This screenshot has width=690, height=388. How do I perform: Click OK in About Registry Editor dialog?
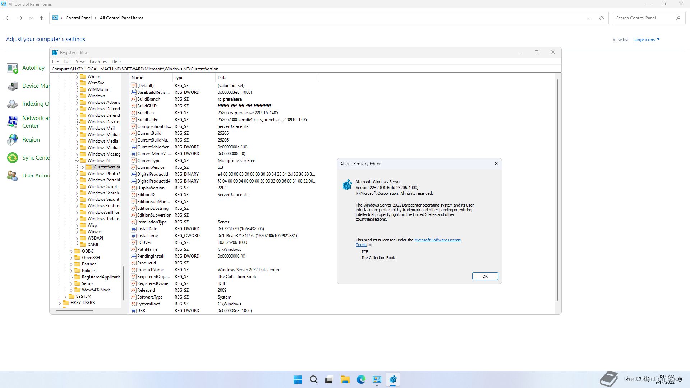(x=485, y=276)
